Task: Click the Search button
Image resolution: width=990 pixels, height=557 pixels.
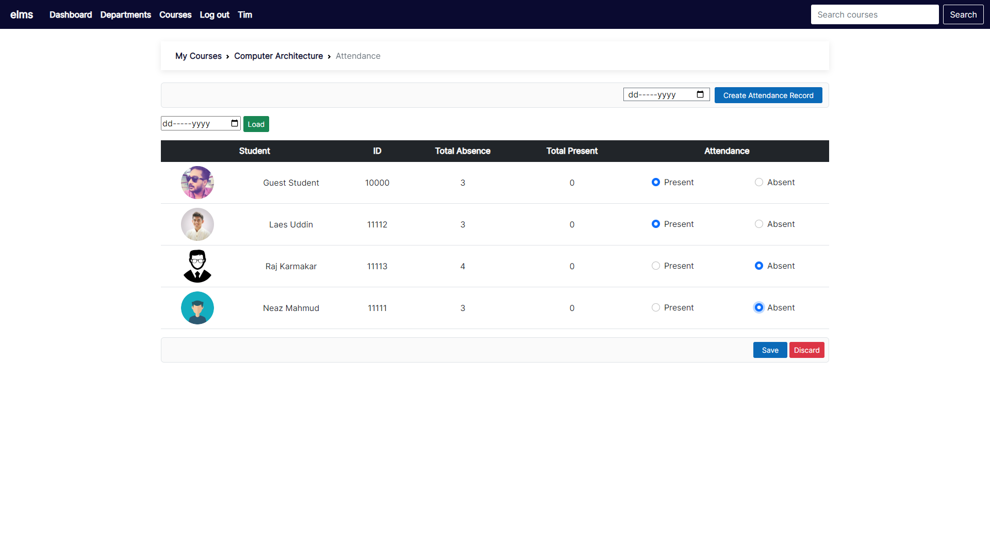Action: tap(963, 14)
